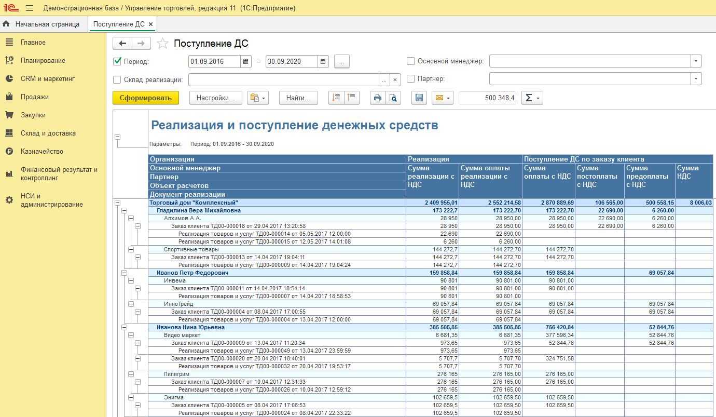Open НСИ и администрирование section
This screenshot has width=716, height=417.
coord(52,200)
